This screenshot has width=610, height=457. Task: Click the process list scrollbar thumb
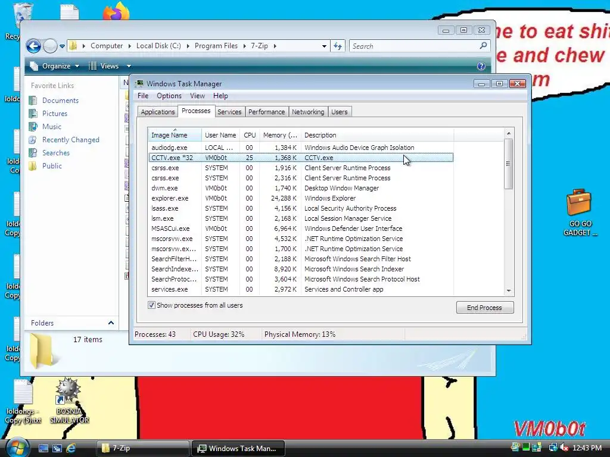pyautogui.click(x=509, y=164)
